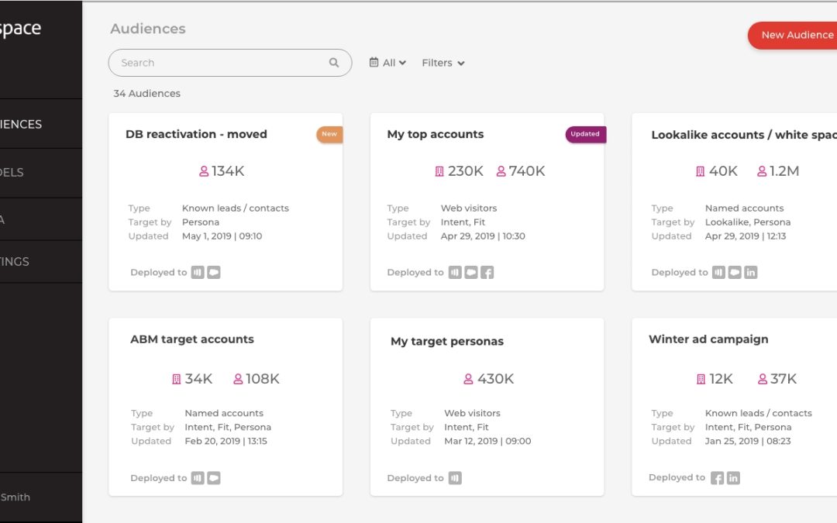Open the My target personas audience
Screen dimensions: 837x523
click(447, 342)
